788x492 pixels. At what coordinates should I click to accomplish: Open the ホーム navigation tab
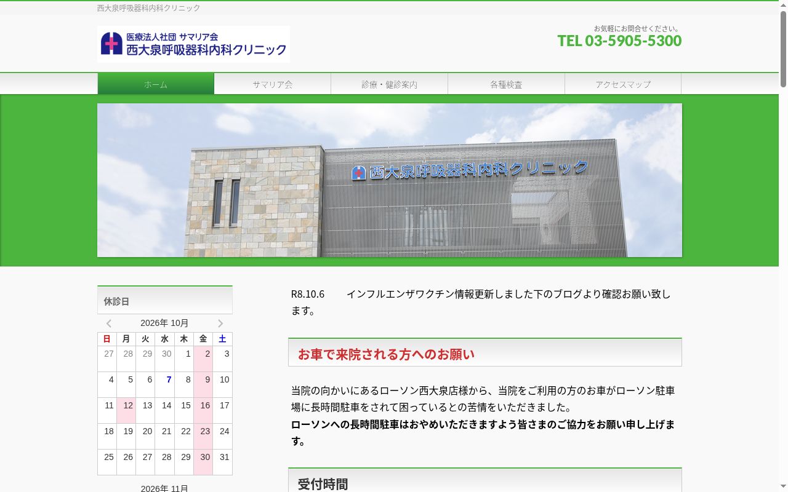156,84
